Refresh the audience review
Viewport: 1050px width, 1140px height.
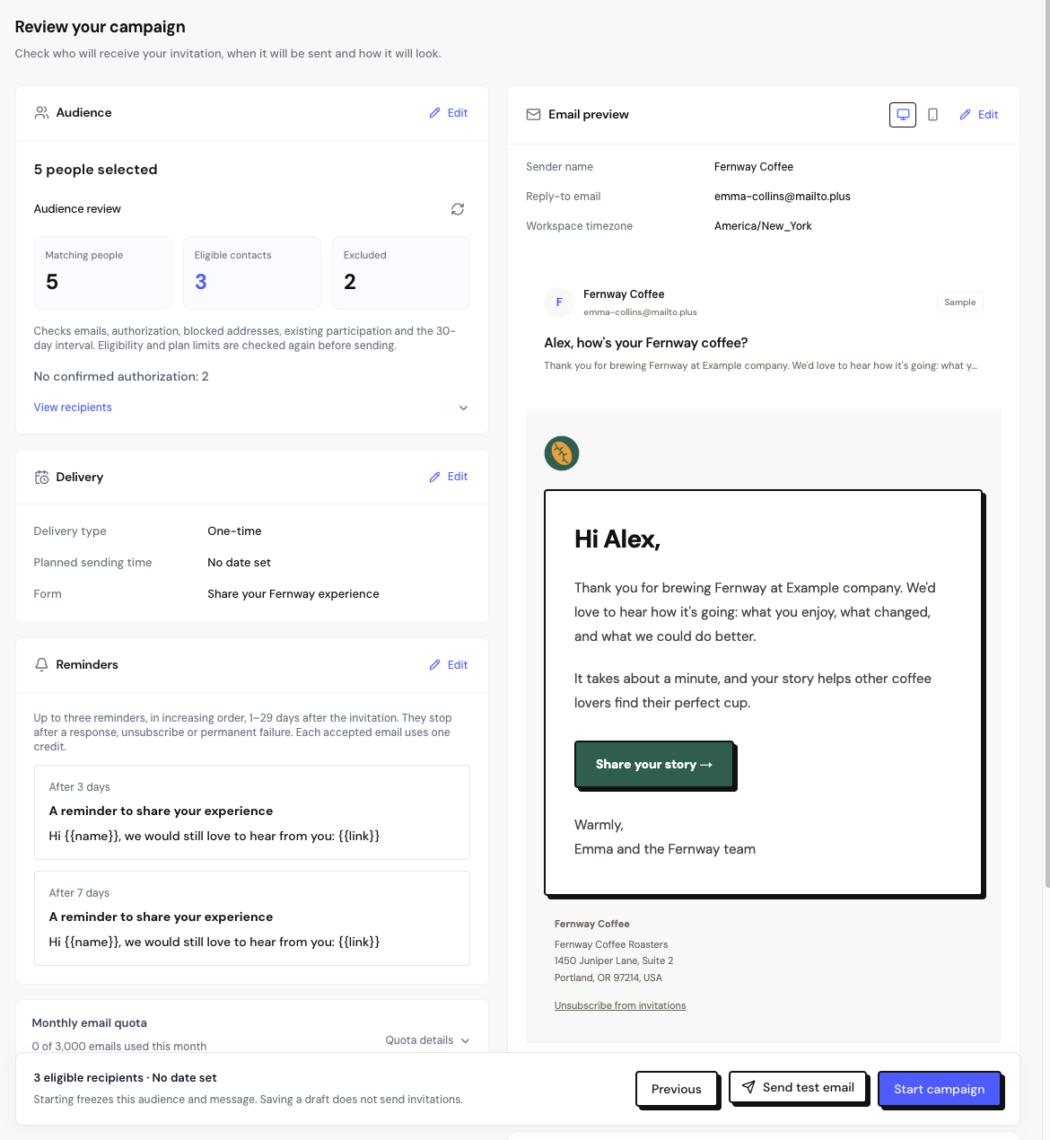click(458, 209)
